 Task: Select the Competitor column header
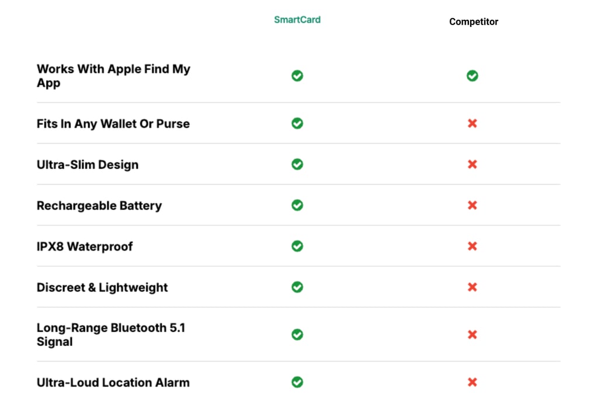pyautogui.click(x=474, y=22)
